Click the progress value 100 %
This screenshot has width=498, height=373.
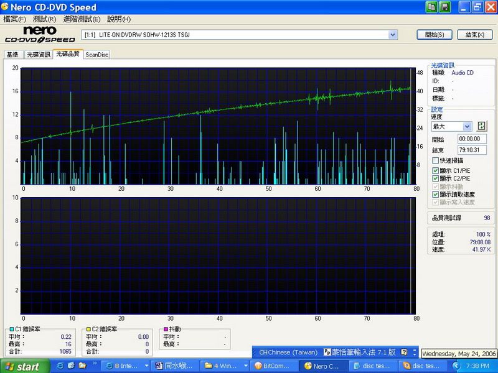[483, 234]
